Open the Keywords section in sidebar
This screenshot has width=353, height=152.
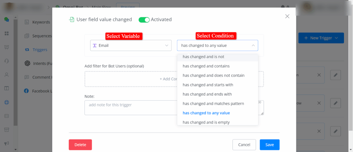point(41,22)
